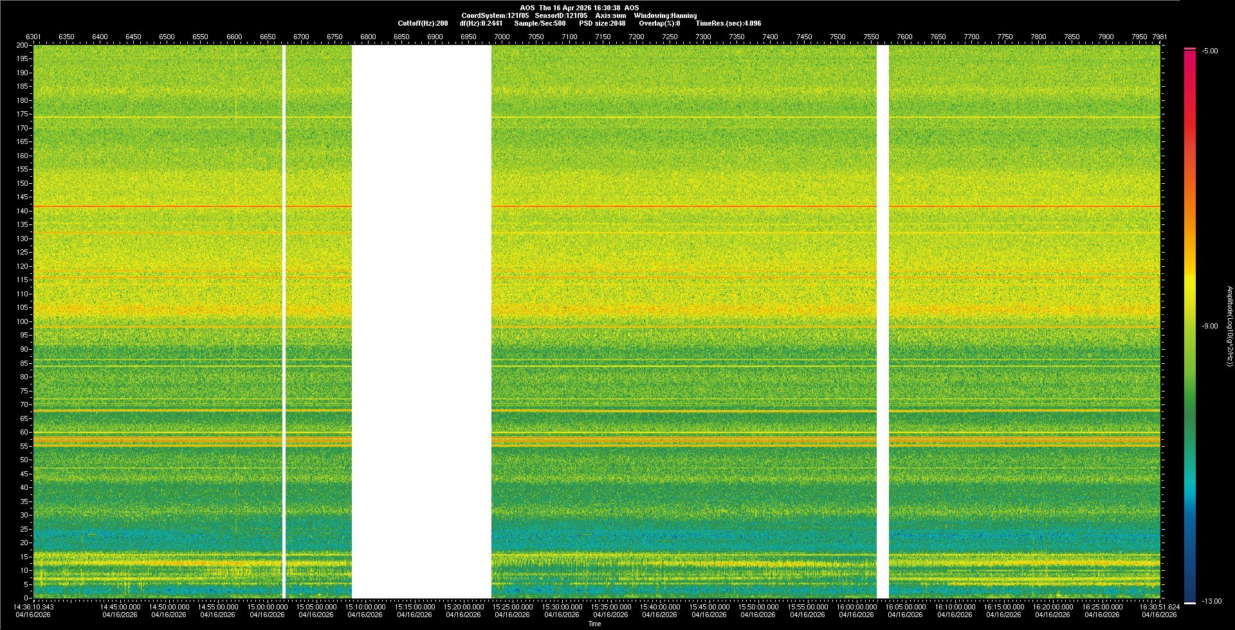
Task: Click the 100 Hz label on frequency axis
Action: (22, 321)
